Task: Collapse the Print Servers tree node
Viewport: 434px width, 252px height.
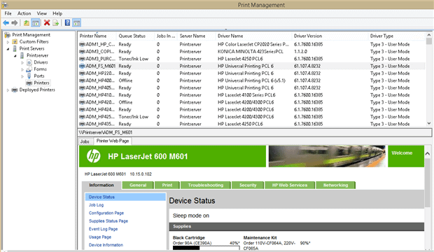Action: click(x=8, y=49)
